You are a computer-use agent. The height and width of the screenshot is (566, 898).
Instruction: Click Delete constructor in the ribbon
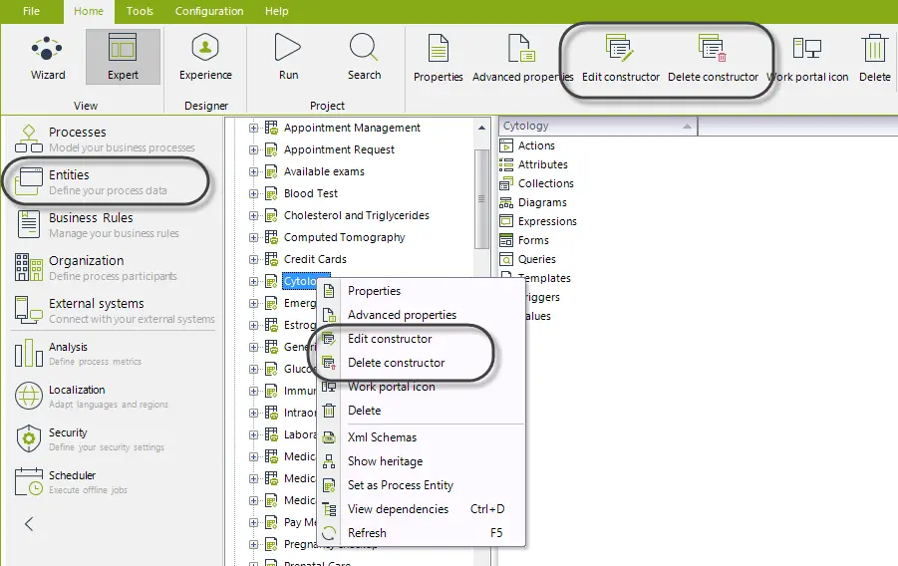pyautogui.click(x=713, y=59)
